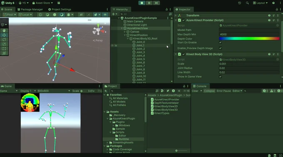
Task: Uncheck Show In Game View
Action: tap(220, 77)
